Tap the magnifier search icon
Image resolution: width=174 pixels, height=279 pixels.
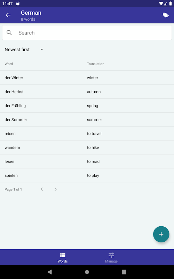(x=9, y=32)
